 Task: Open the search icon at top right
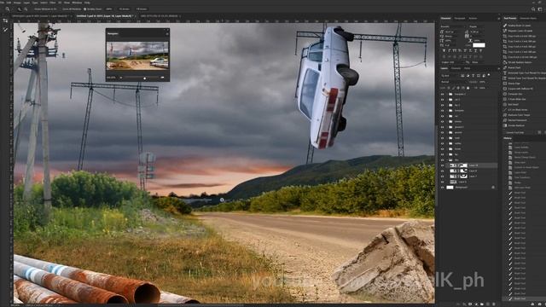[533, 9]
